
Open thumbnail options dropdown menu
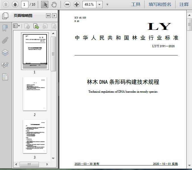point(17,26)
